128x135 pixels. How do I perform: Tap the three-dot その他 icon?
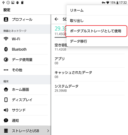6,70
